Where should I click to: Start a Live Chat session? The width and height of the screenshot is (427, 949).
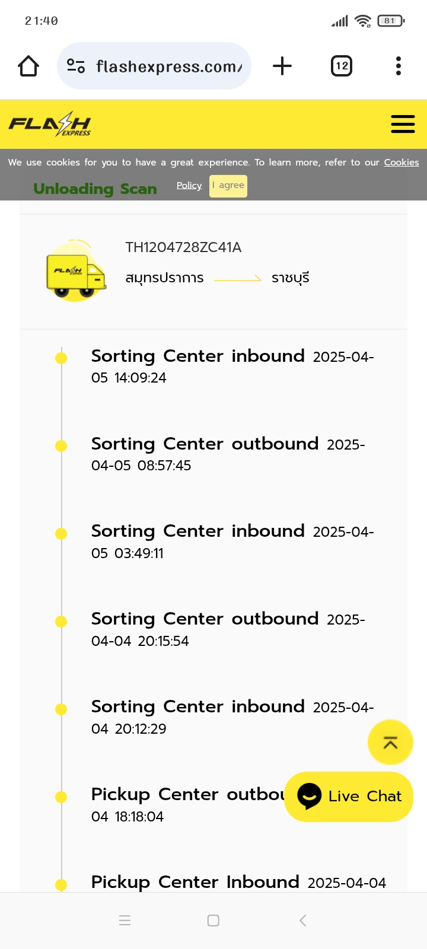(x=349, y=796)
